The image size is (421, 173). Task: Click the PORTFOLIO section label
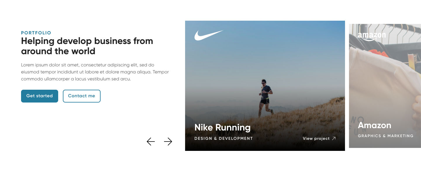(x=36, y=33)
